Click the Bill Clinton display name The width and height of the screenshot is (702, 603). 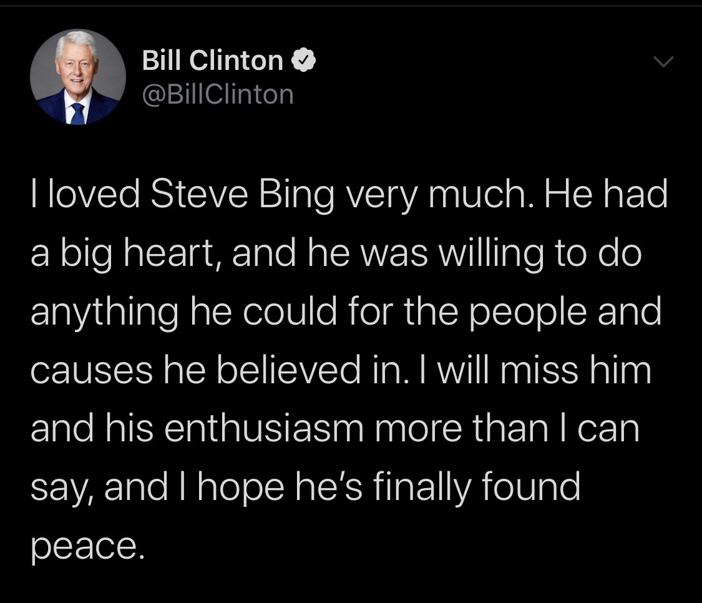point(212,61)
